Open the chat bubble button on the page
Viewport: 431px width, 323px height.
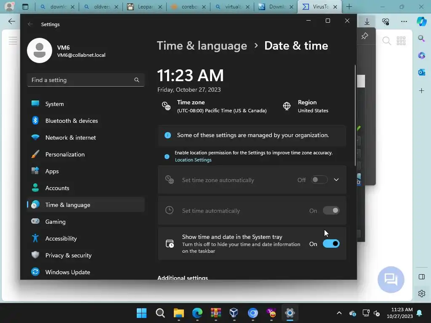pos(391,280)
